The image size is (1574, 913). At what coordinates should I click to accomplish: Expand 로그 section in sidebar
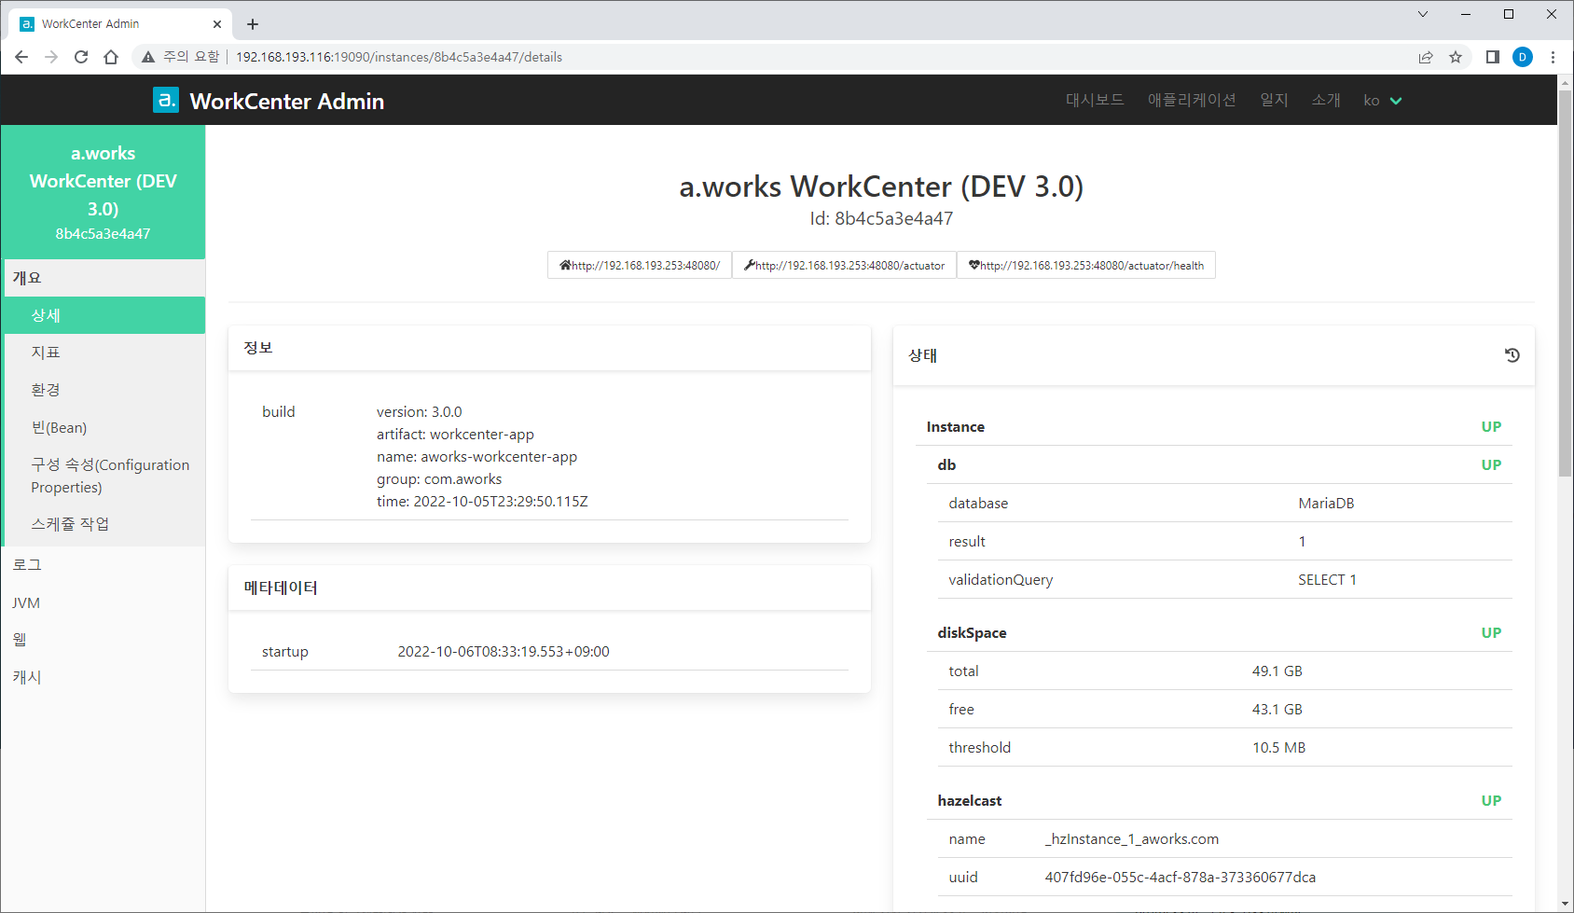tap(104, 565)
